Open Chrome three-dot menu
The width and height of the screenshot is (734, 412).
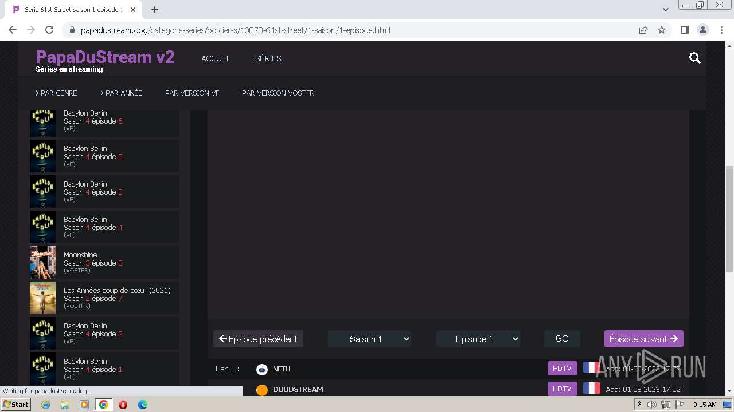pyautogui.click(x=721, y=30)
